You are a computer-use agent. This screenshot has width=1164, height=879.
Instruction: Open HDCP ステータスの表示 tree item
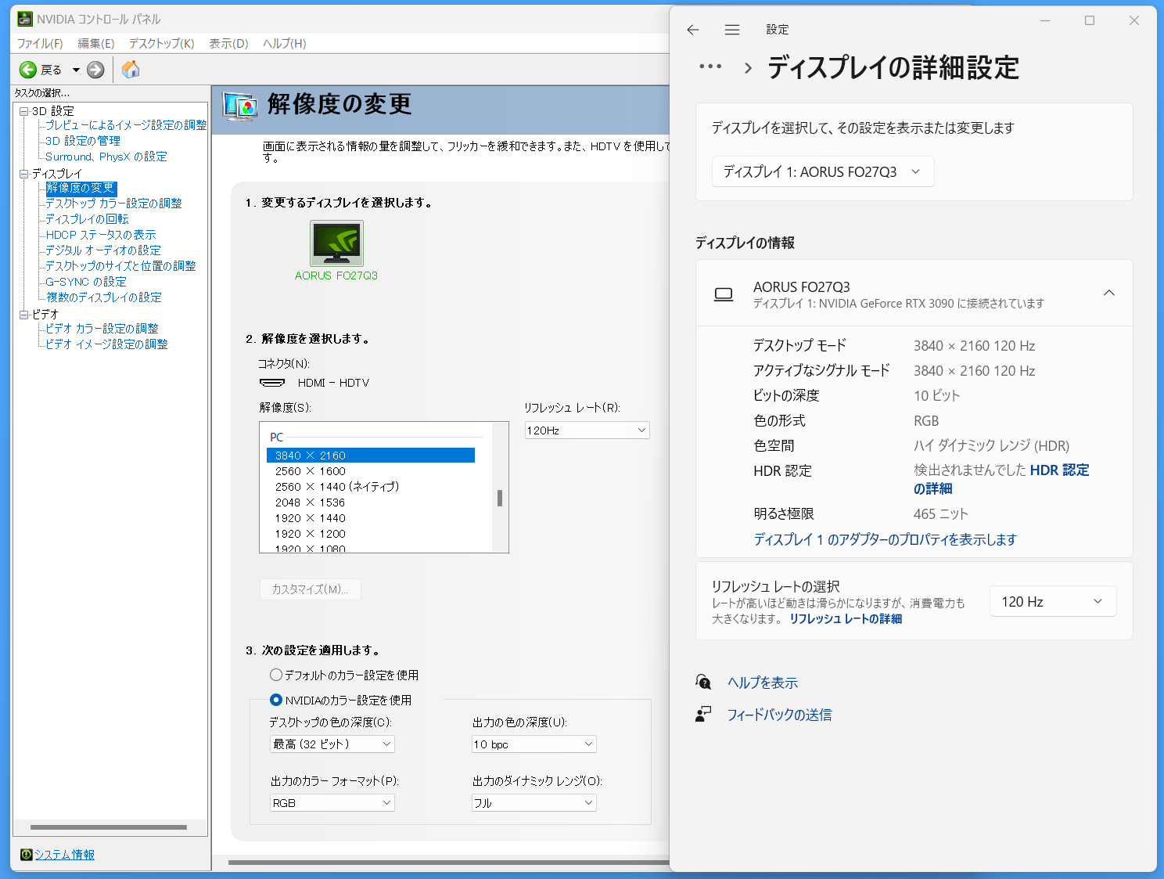click(101, 235)
